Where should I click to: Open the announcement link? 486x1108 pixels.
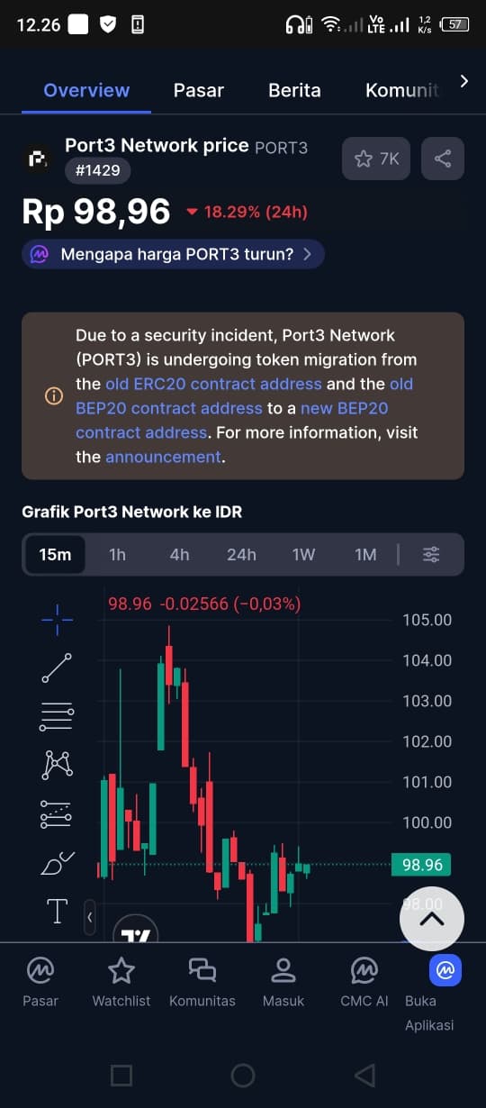[x=163, y=457]
